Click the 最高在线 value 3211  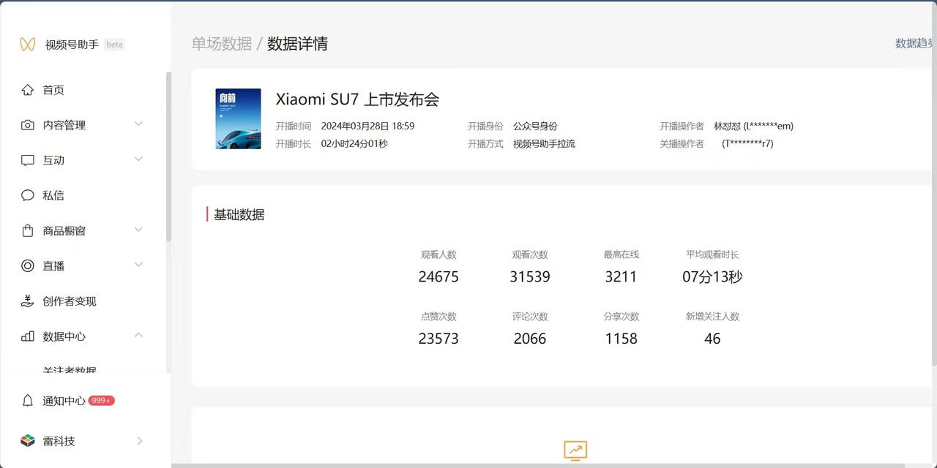tap(621, 276)
